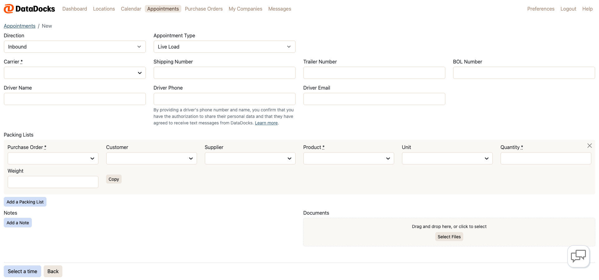The width and height of the screenshot is (599, 280).
Task: Open the Messages page
Action: point(280,9)
